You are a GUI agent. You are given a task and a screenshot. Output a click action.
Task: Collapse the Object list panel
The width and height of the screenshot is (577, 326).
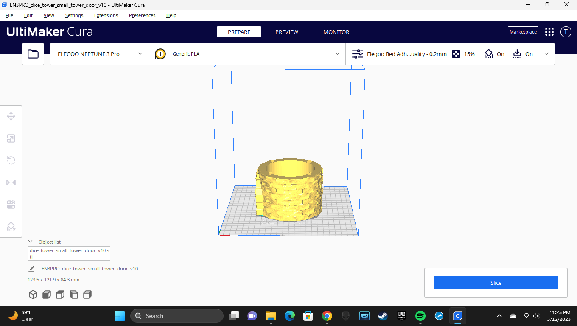[x=30, y=241]
